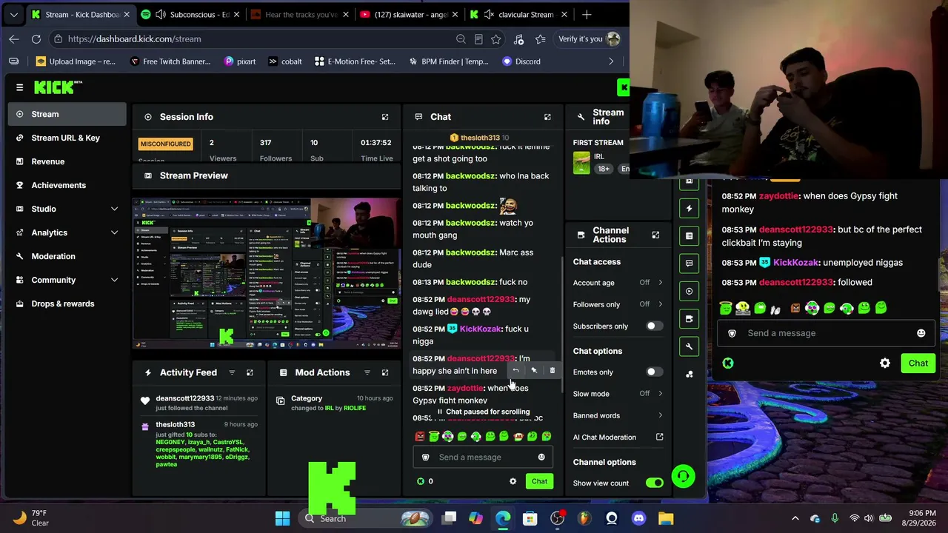The width and height of the screenshot is (948, 533).
Task: Click Chat button in stream chat window
Action: coord(918,363)
